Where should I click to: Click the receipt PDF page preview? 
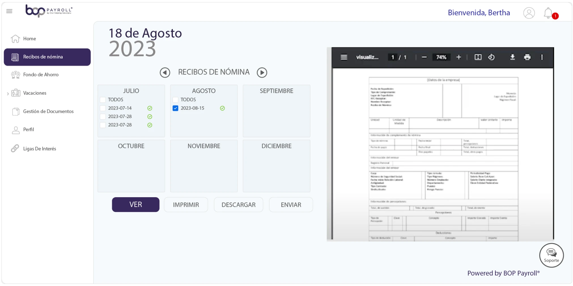[443, 159]
